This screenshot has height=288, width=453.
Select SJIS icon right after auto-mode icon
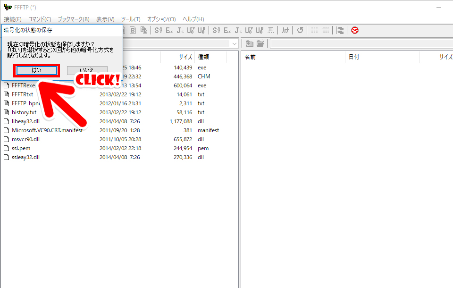158,30
